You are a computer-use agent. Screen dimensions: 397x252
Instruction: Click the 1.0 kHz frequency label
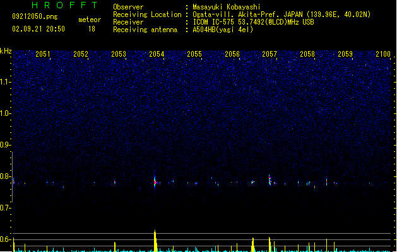[x=6, y=113]
